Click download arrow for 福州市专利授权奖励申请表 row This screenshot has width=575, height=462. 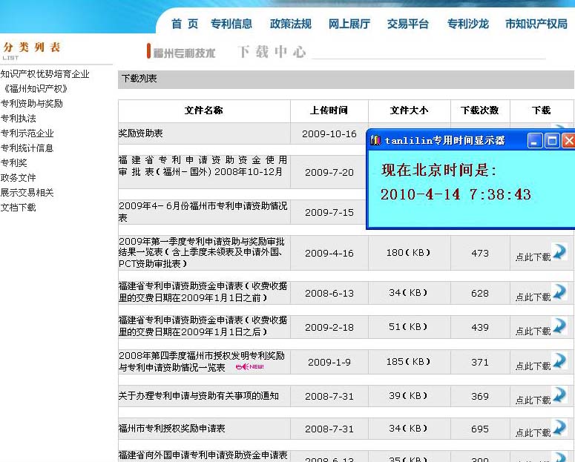[x=559, y=428]
